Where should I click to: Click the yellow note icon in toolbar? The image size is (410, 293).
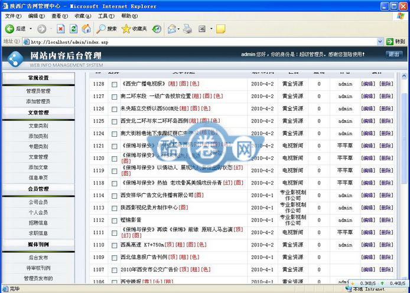click(x=221, y=29)
